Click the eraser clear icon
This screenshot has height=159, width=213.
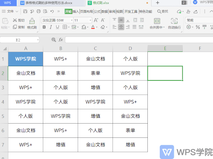103,27
